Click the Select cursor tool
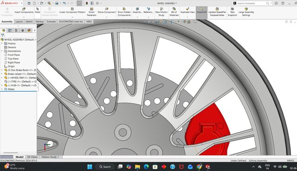297x171 pixels. tap(79, 3)
